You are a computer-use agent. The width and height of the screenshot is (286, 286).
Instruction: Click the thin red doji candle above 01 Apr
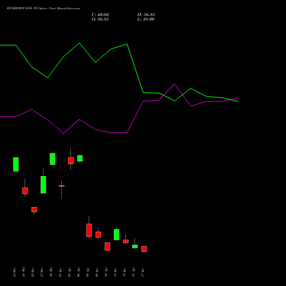tap(62, 186)
